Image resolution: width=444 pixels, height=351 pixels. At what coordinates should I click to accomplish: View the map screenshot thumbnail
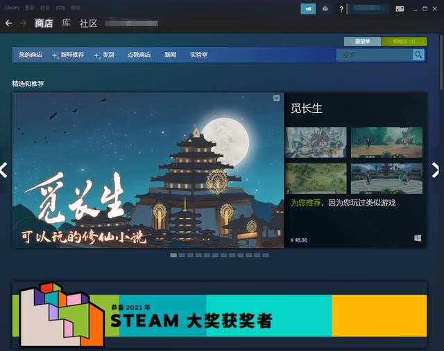point(316,143)
